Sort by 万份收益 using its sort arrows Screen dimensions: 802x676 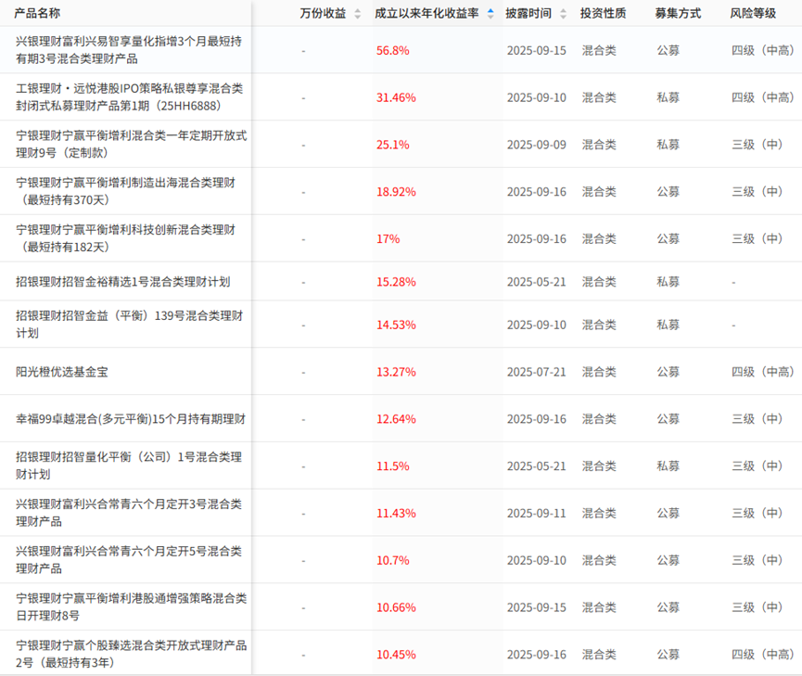coord(358,14)
